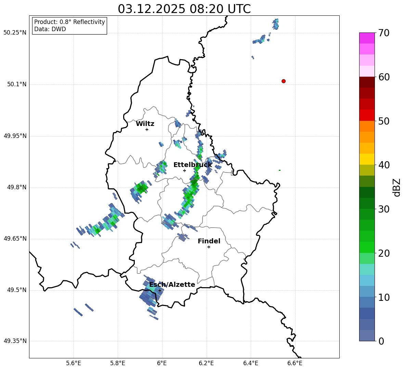Click the title 03.12.2025 08:20 UTC
405x370 pixels.
coord(184,9)
